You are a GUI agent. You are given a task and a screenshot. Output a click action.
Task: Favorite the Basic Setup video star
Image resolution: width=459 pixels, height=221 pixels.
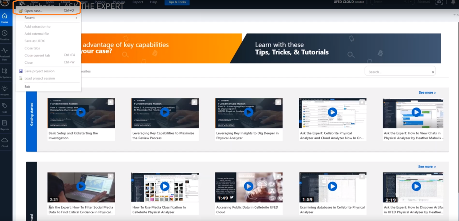111,102
